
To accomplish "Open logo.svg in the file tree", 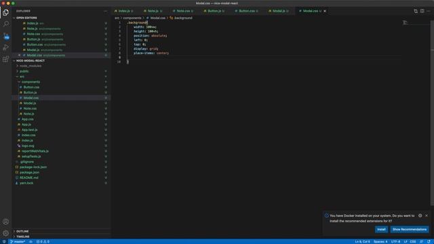I will [28, 146].
